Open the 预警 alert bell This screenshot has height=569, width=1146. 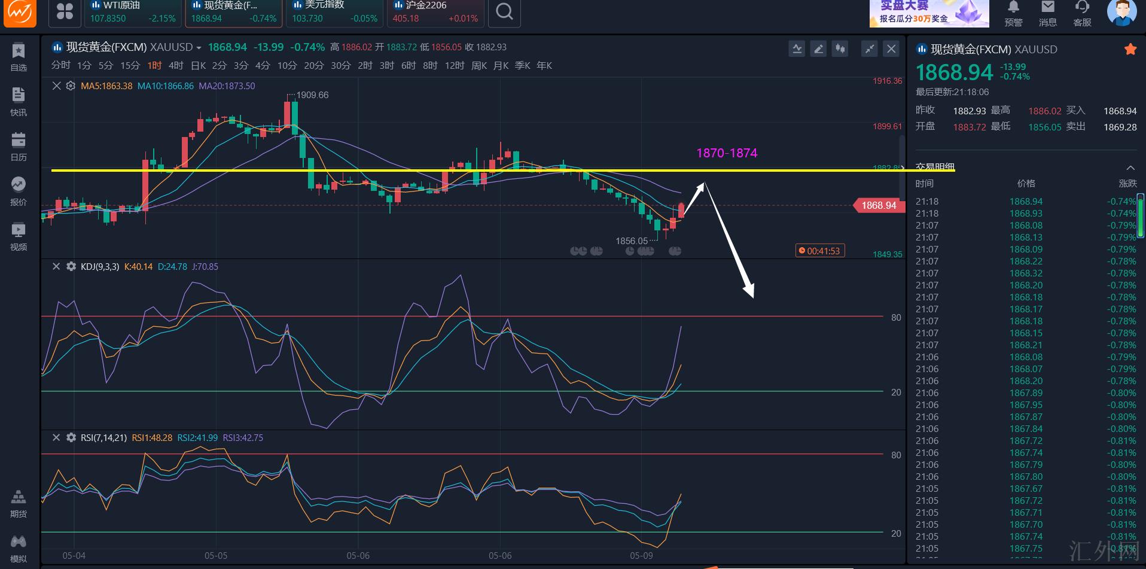click(x=1013, y=13)
